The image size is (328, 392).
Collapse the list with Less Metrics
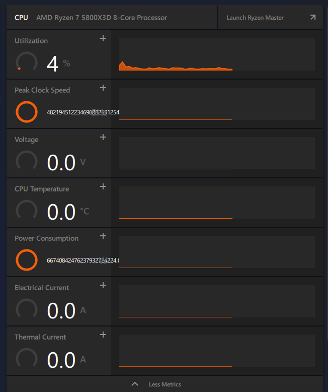(165, 384)
